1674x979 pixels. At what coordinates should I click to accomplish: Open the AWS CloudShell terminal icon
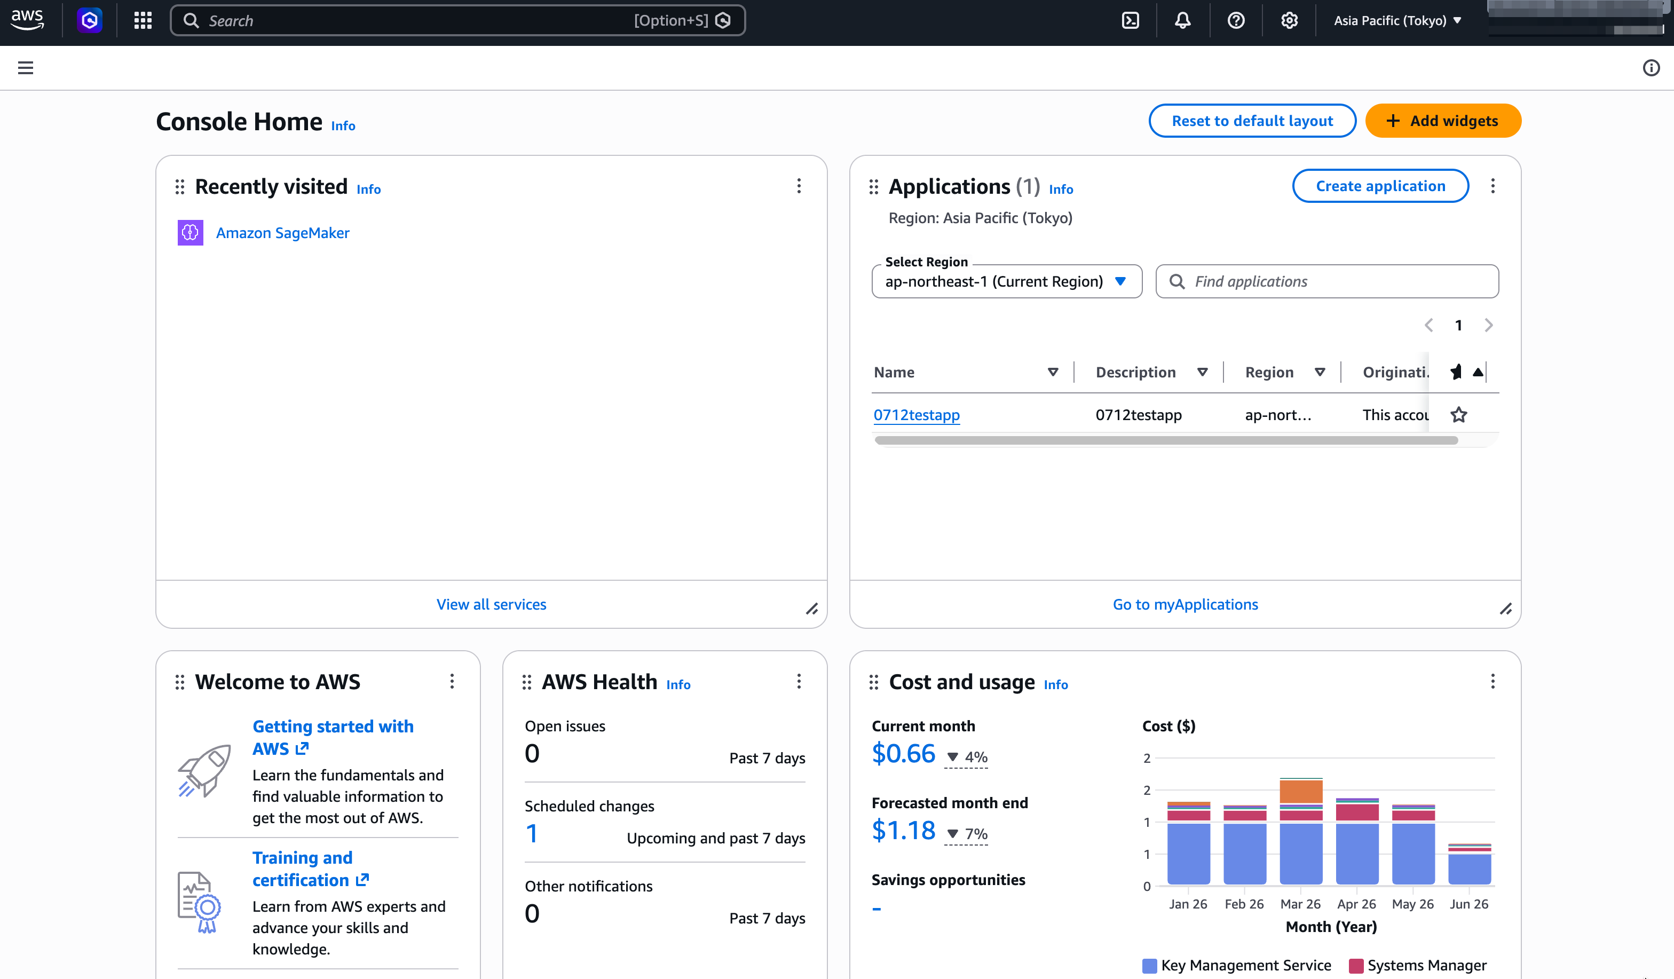[x=1130, y=21]
